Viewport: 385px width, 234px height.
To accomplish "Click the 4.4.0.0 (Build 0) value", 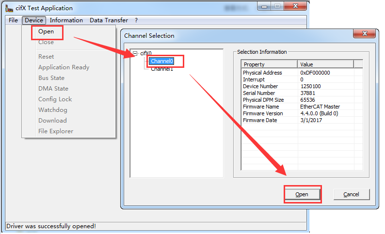I will (x=319, y=113).
